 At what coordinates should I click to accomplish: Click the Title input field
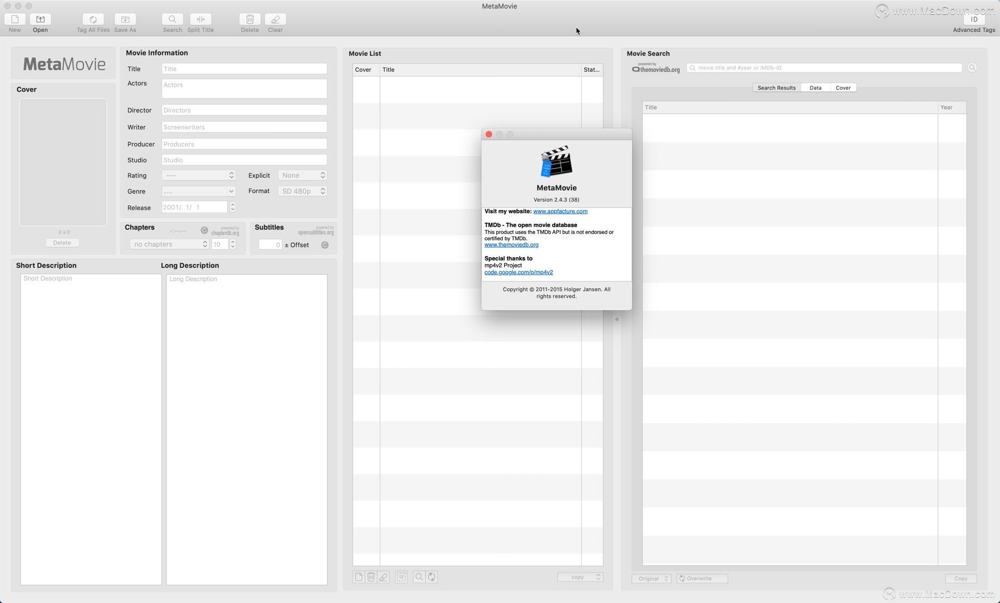(x=244, y=69)
